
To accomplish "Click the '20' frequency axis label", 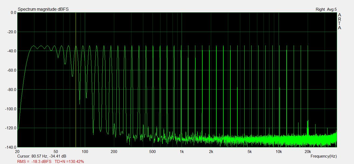I will point(18,151).
